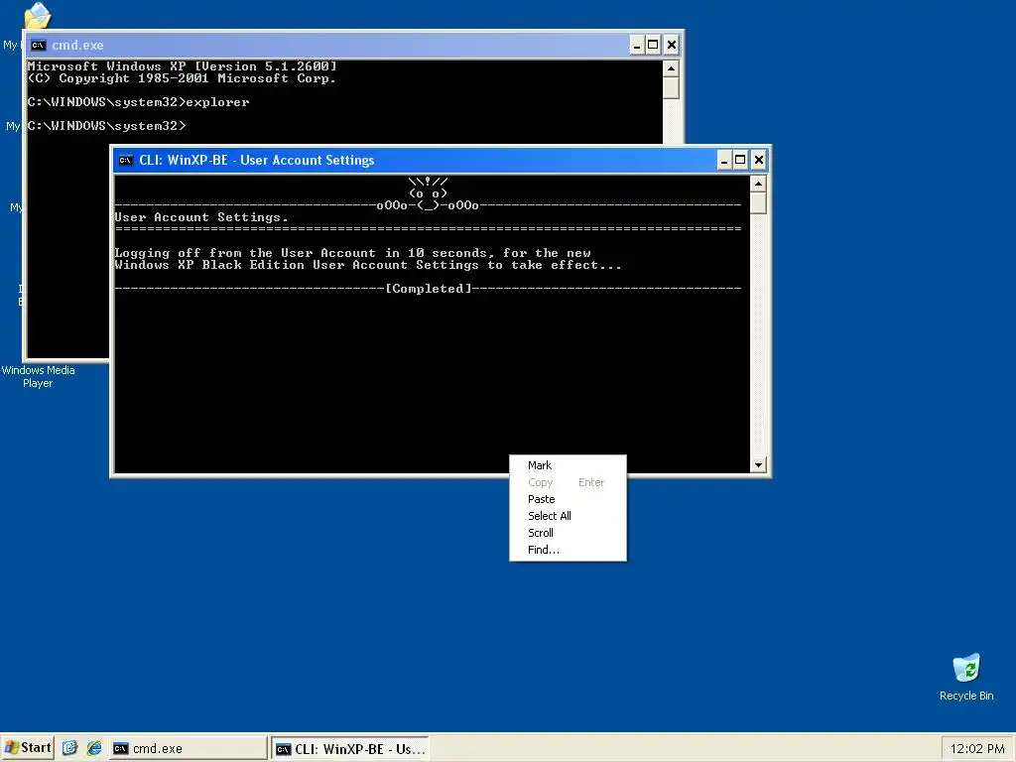Image resolution: width=1016 pixels, height=762 pixels.
Task: Click title 'CLI: WinXP-BE - User Account Settings'
Action: (x=257, y=160)
